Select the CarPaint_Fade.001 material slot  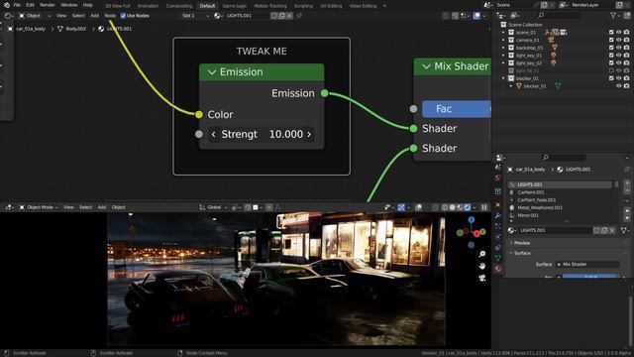(x=560, y=200)
